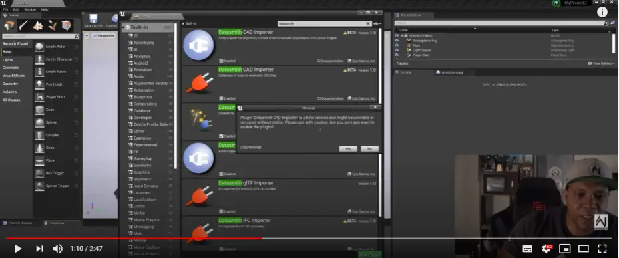Screen dimensions: 619x258
Task: Toggle visibility eye for Light Source
Action: point(397,50)
